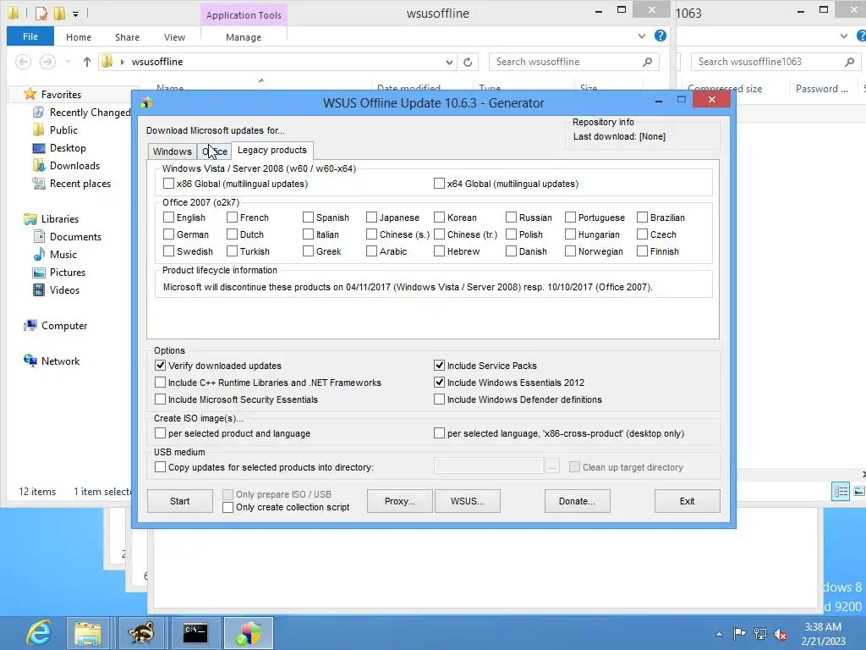Open Music library

click(x=55, y=254)
